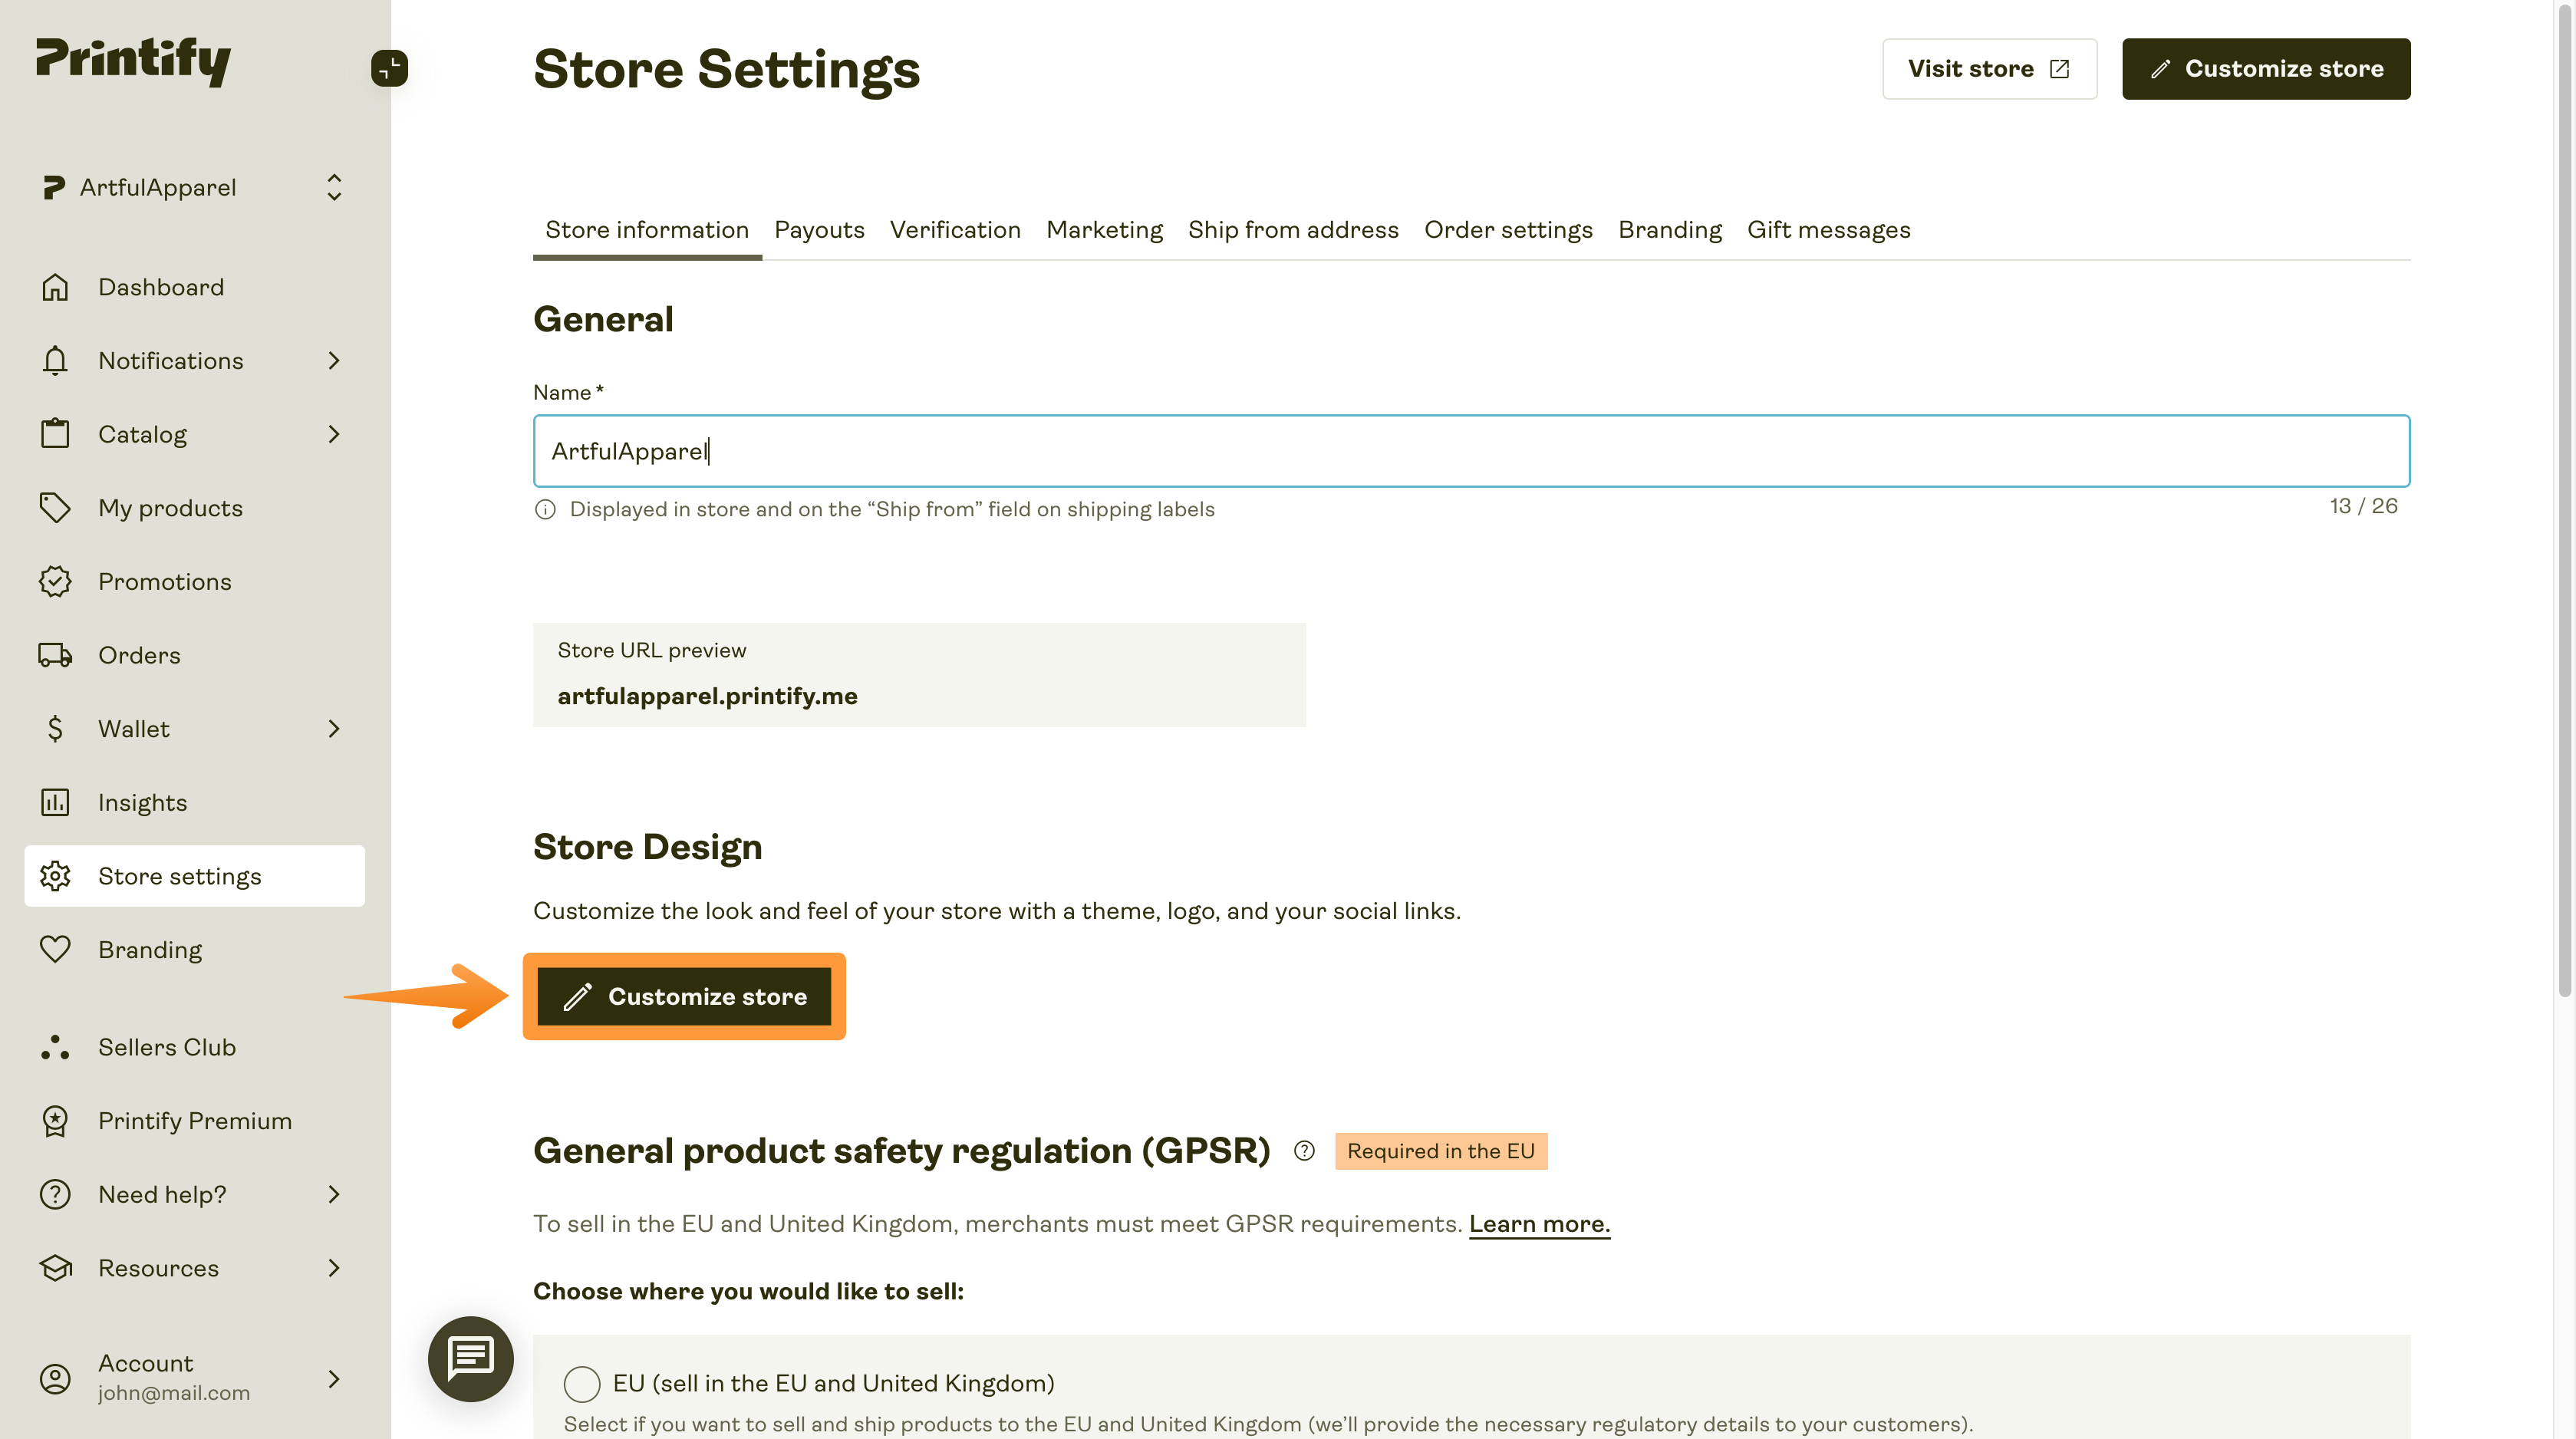Expand the Wallet submenu chevron
The image size is (2576, 1439).
point(334,728)
